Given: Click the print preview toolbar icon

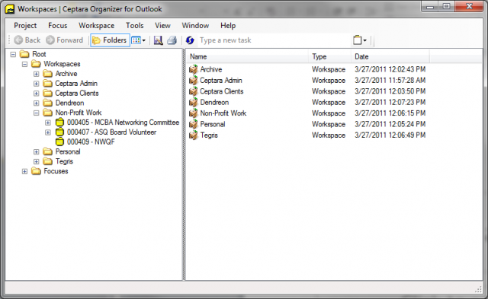Looking at the screenshot, I should coord(158,40).
